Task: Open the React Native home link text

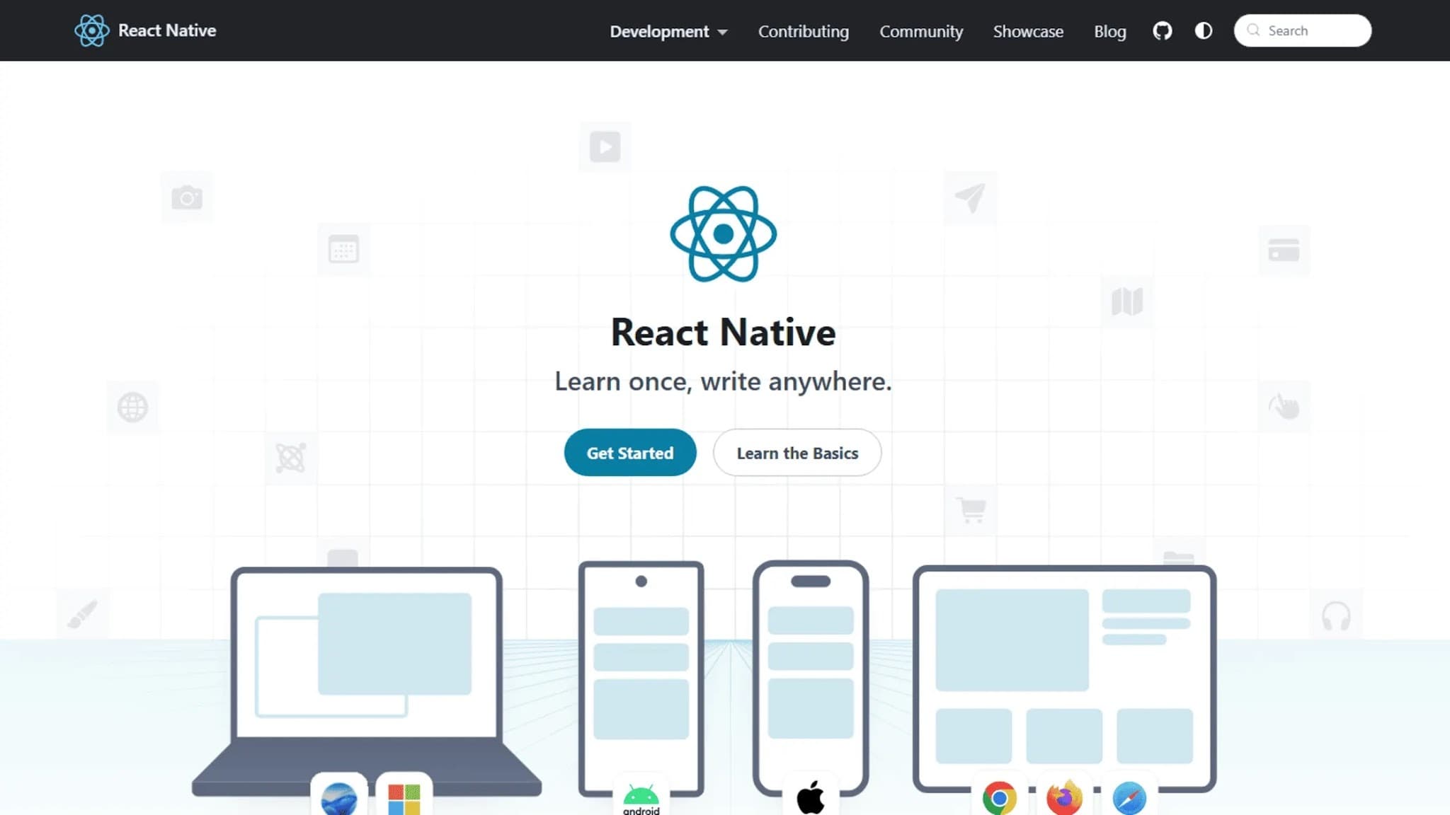Action: (x=167, y=30)
